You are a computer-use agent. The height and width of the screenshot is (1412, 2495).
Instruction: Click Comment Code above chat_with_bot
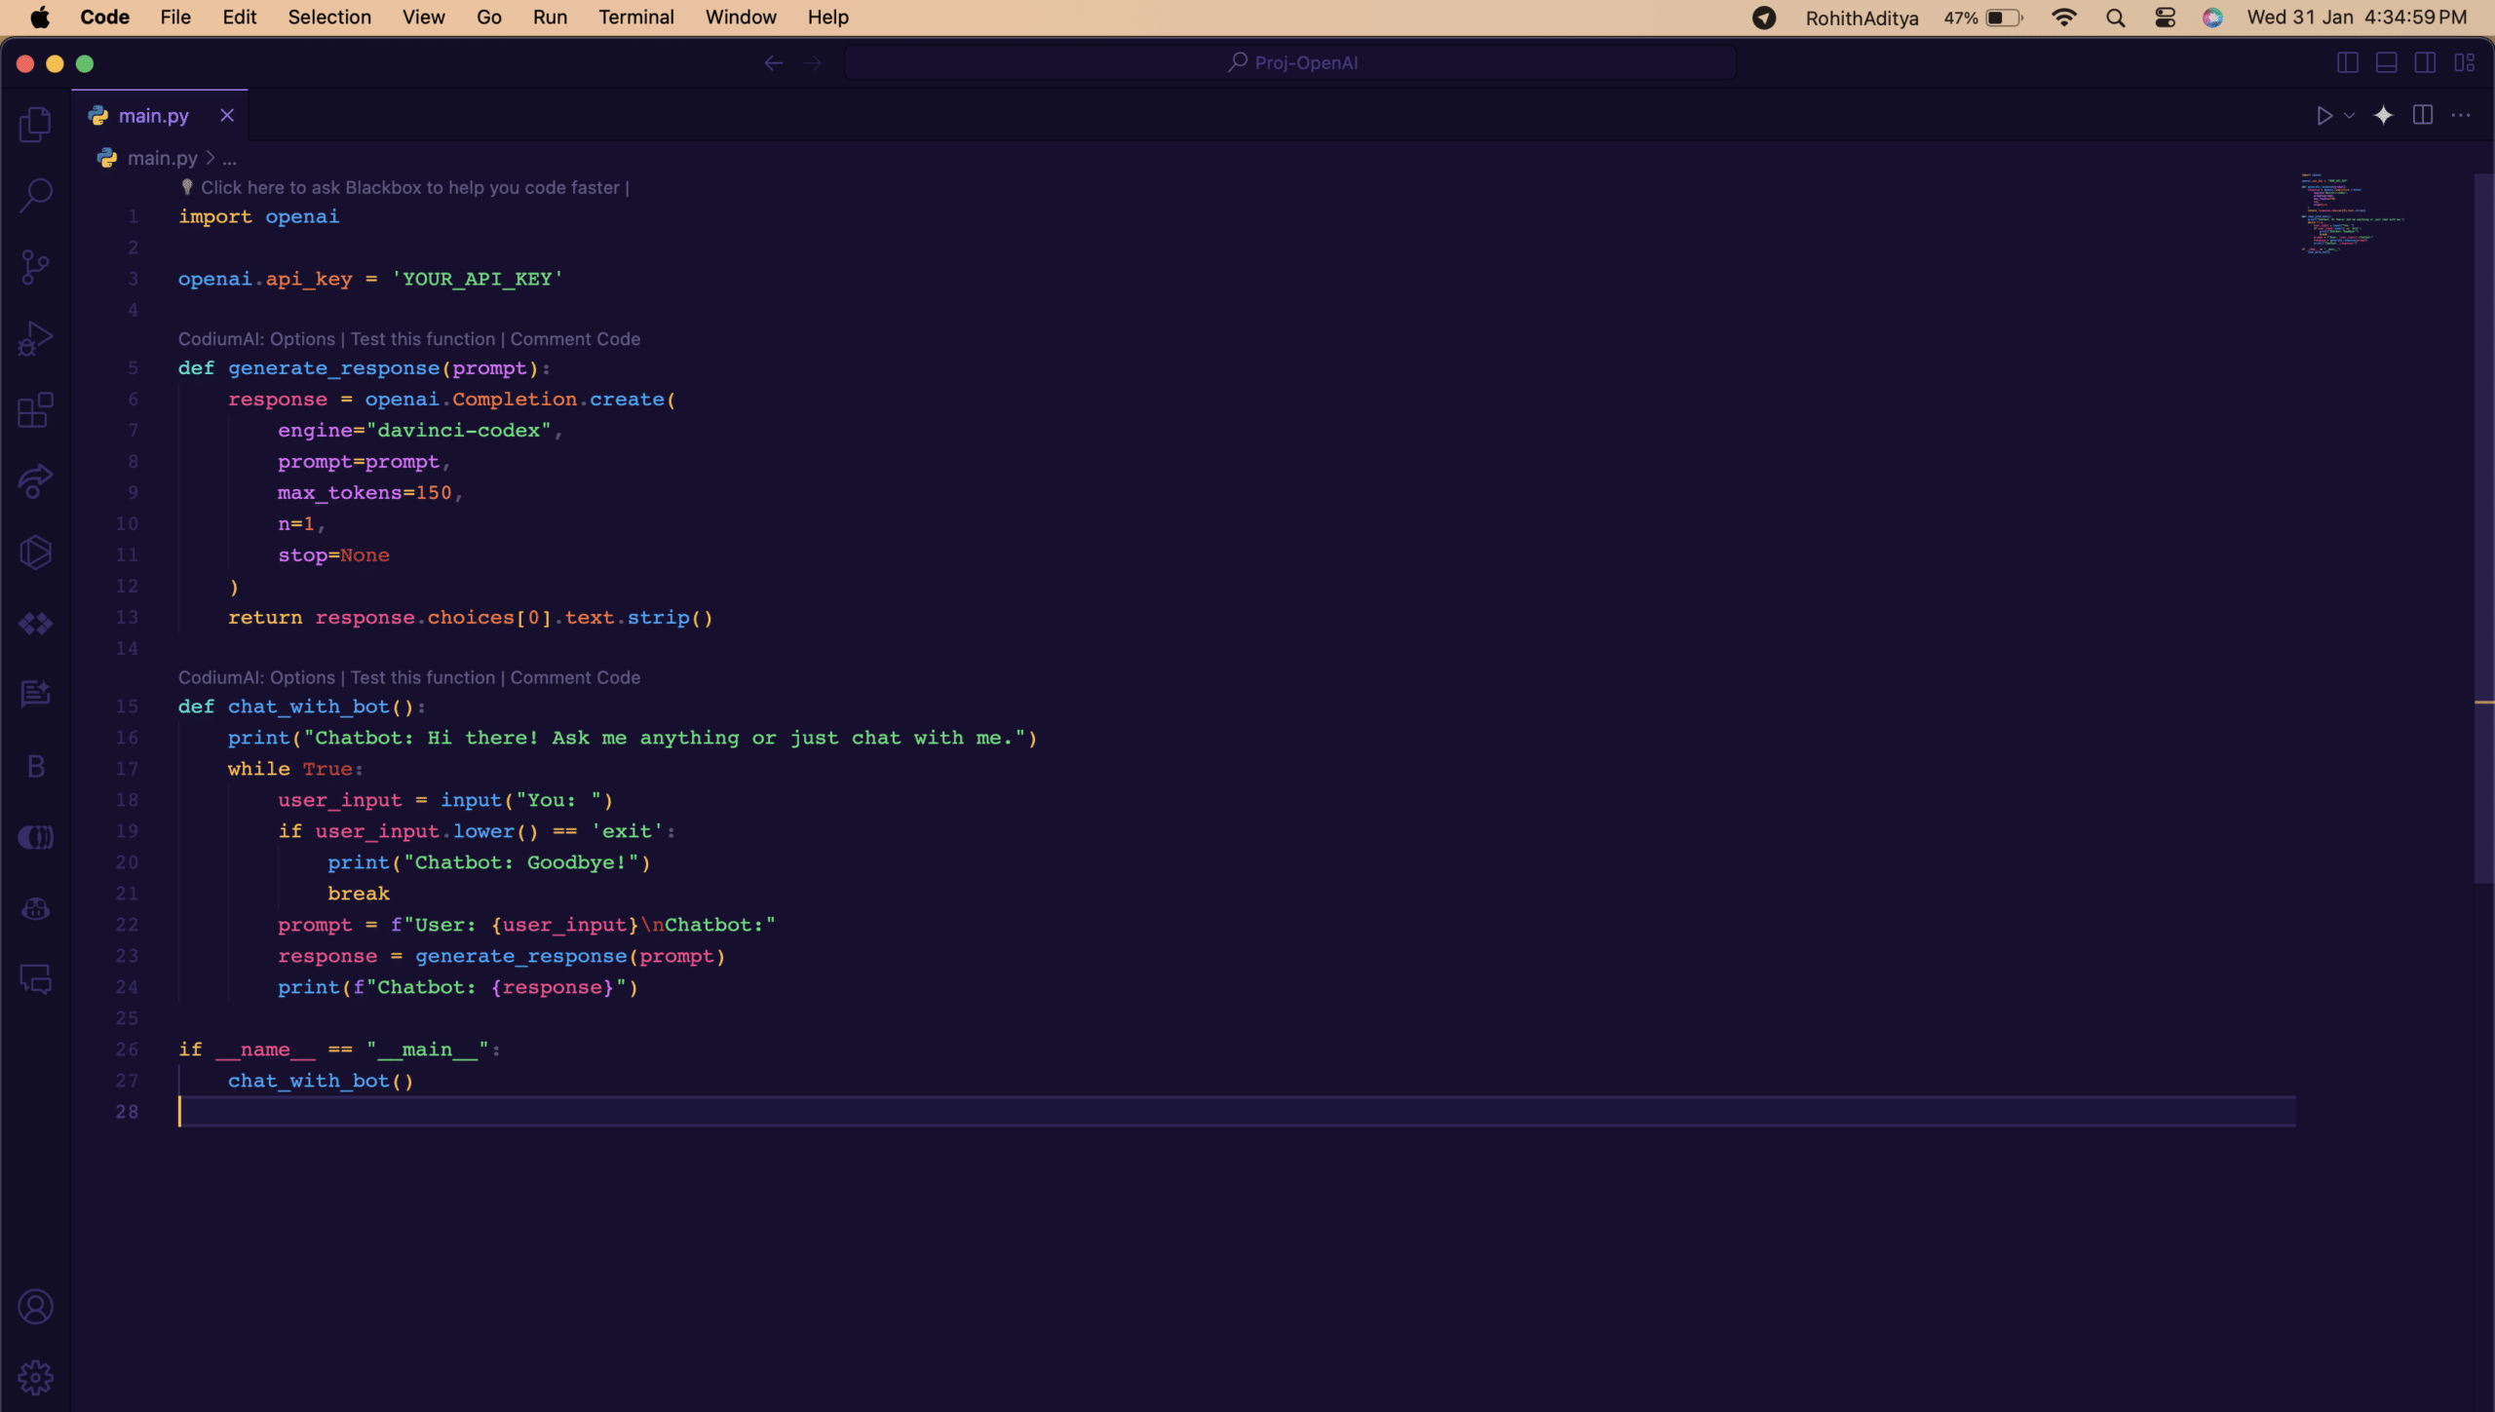(x=575, y=677)
